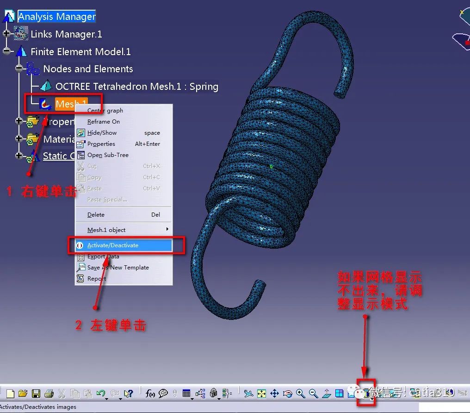
Task: Click the Zoom In magnifier icon
Action: click(300, 394)
